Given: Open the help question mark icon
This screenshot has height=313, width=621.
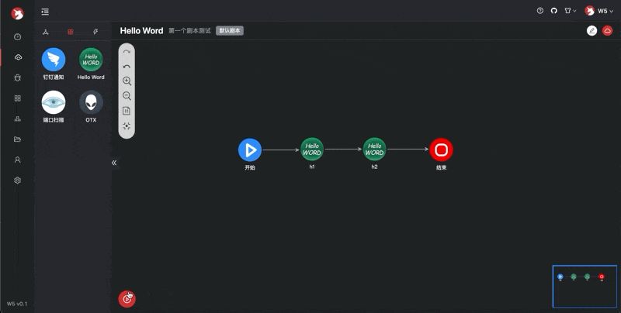Looking at the screenshot, I should [540, 11].
